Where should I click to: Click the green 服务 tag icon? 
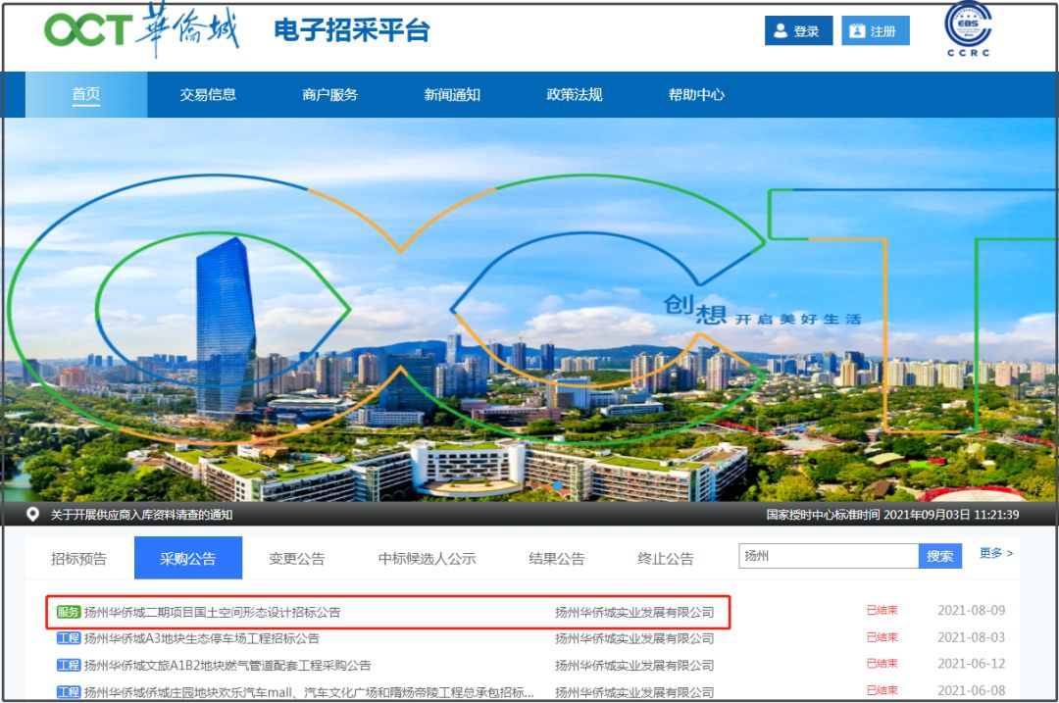pos(69,612)
